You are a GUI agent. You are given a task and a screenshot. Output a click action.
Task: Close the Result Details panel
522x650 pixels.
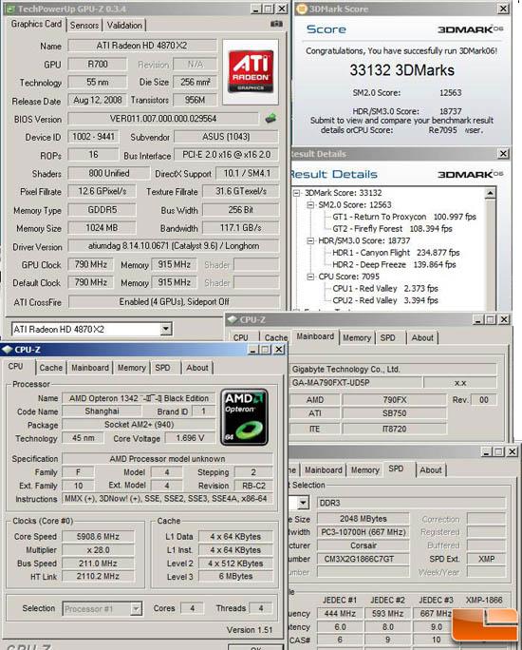pyautogui.click(x=503, y=154)
